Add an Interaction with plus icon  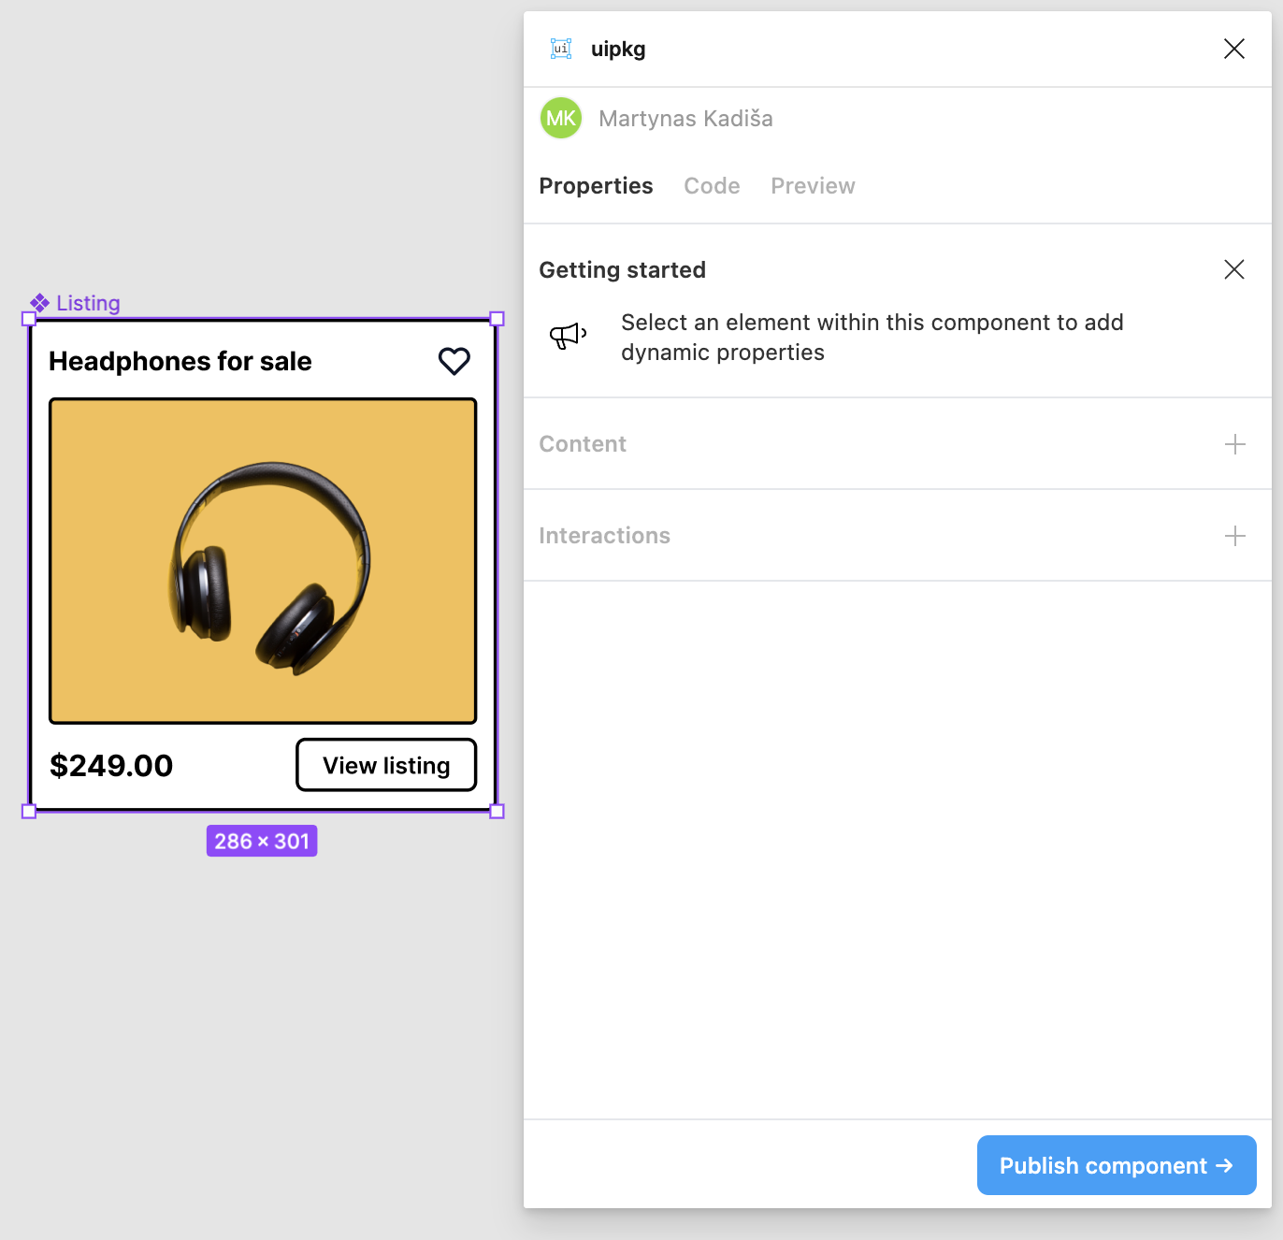pyautogui.click(x=1235, y=536)
